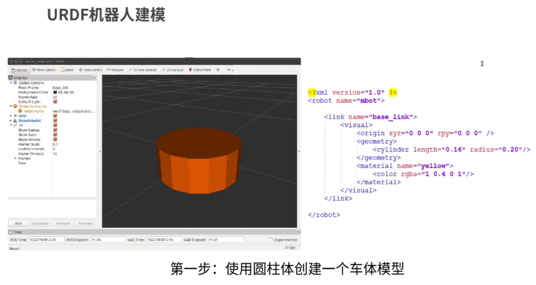Screen dimensions: 536x285
Task: Expand the right side panel arrow
Action: pyautogui.click(x=299, y=151)
